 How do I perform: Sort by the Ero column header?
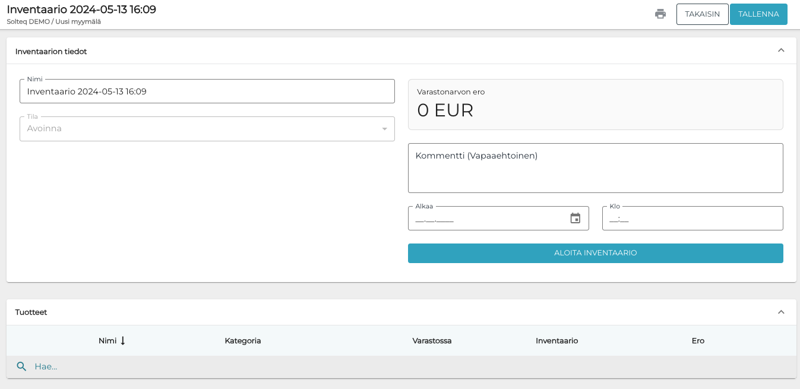[x=698, y=341]
